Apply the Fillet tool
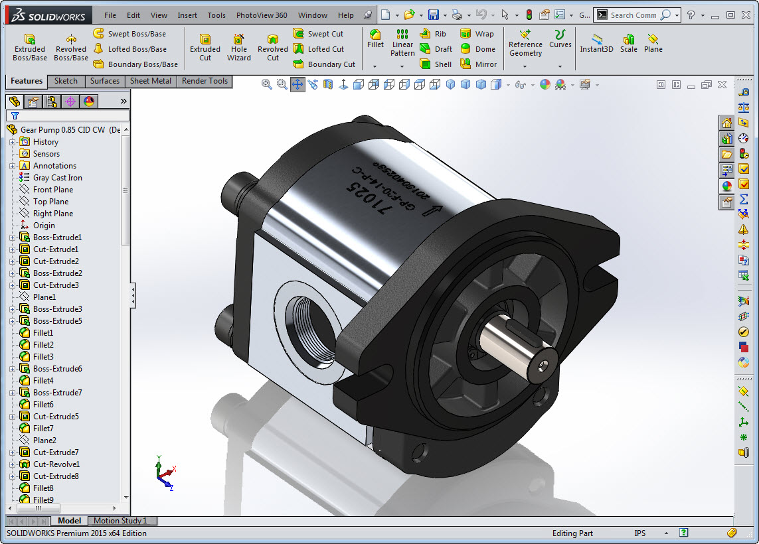The height and width of the screenshot is (544, 759). [375, 38]
